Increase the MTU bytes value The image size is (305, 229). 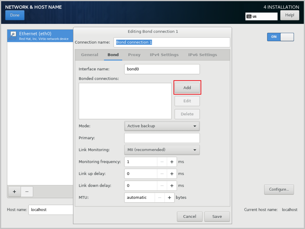169,198
